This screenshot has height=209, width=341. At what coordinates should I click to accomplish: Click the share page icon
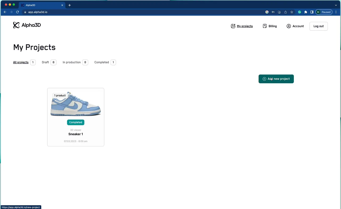click(x=286, y=12)
